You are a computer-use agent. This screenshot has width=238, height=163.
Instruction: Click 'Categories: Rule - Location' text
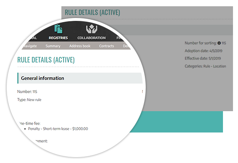click(205, 66)
